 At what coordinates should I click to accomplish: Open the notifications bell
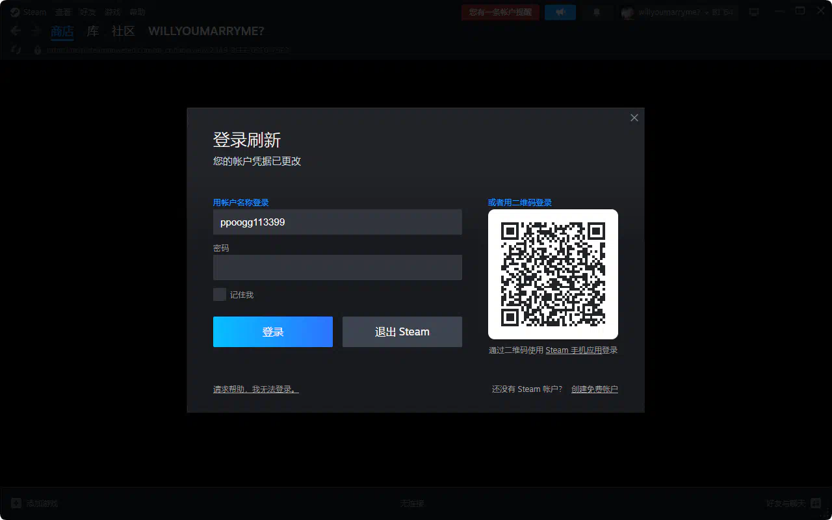coord(597,12)
